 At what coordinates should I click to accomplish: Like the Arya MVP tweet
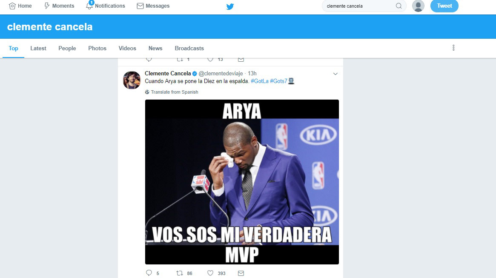(210, 273)
